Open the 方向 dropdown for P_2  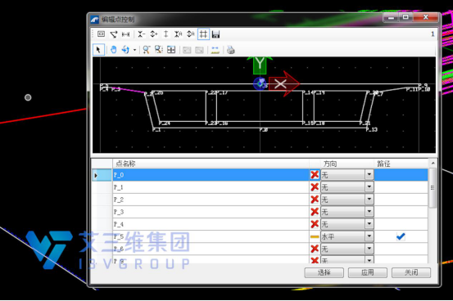(369, 200)
